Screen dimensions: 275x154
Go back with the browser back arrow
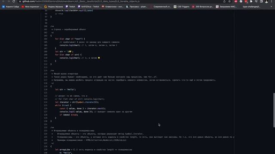tap(3, 1)
